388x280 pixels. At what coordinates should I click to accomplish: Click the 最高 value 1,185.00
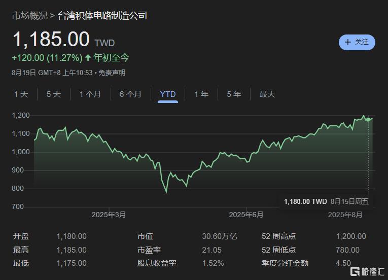(72, 250)
